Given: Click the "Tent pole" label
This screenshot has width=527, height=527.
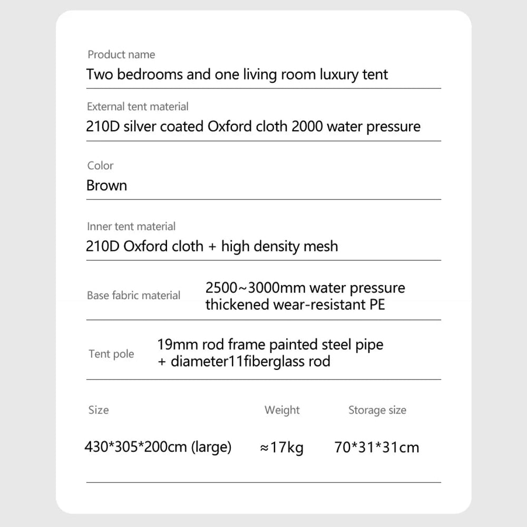Looking at the screenshot, I should click(x=111, y=354).
